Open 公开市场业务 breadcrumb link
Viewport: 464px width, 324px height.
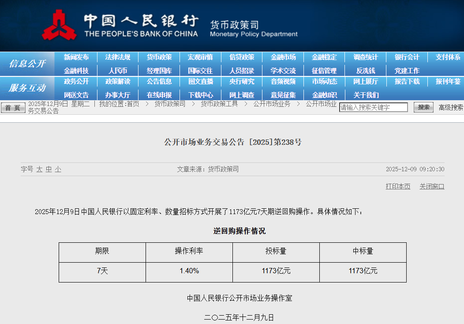[272, 104]
